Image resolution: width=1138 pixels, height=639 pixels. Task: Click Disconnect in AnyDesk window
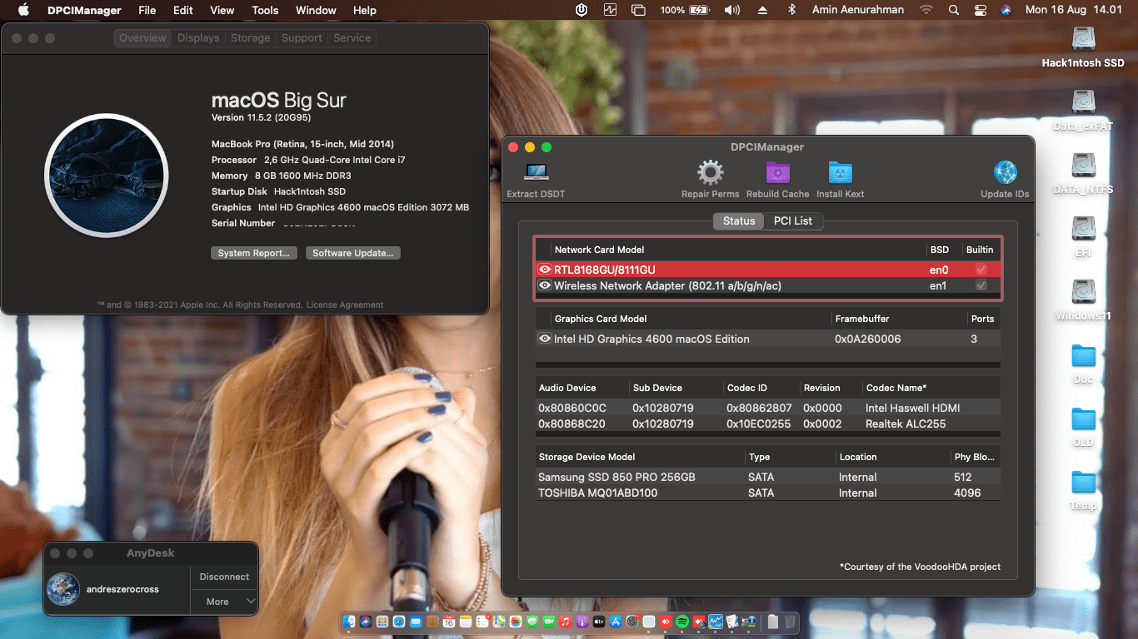pyautogui.click(x=224, y=577)
